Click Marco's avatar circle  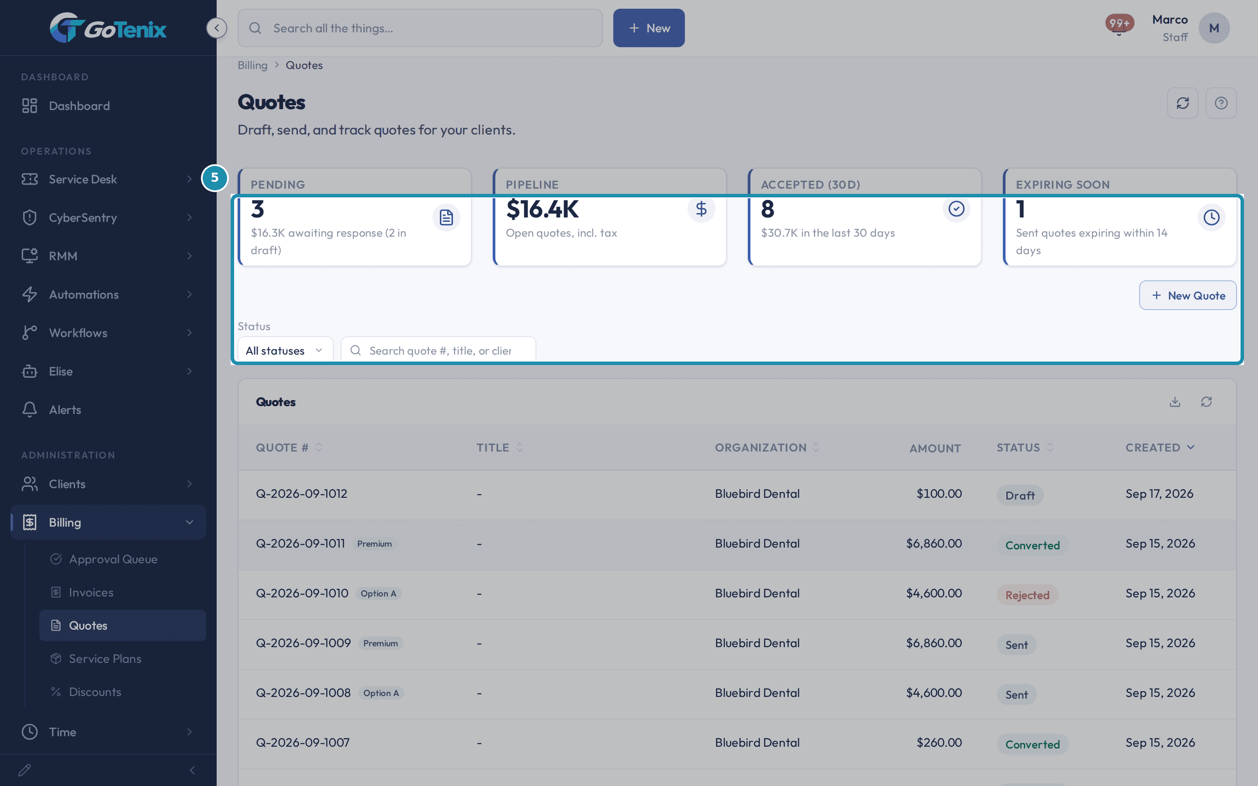(1214, 28)
